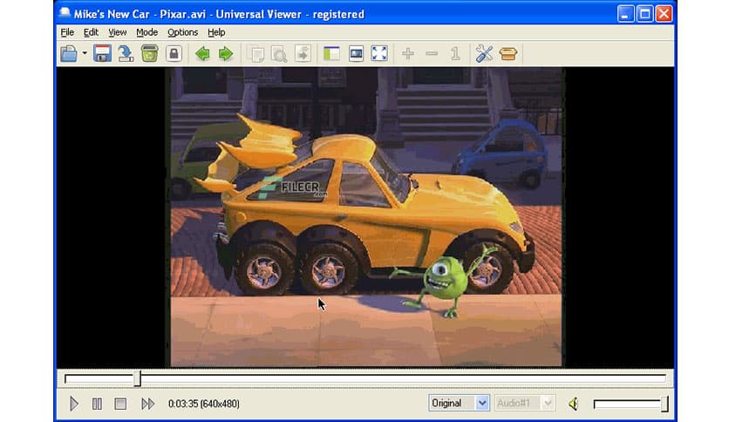
Task: Click the 0:03:35 (640x480) time text
Action: [204, 404]
